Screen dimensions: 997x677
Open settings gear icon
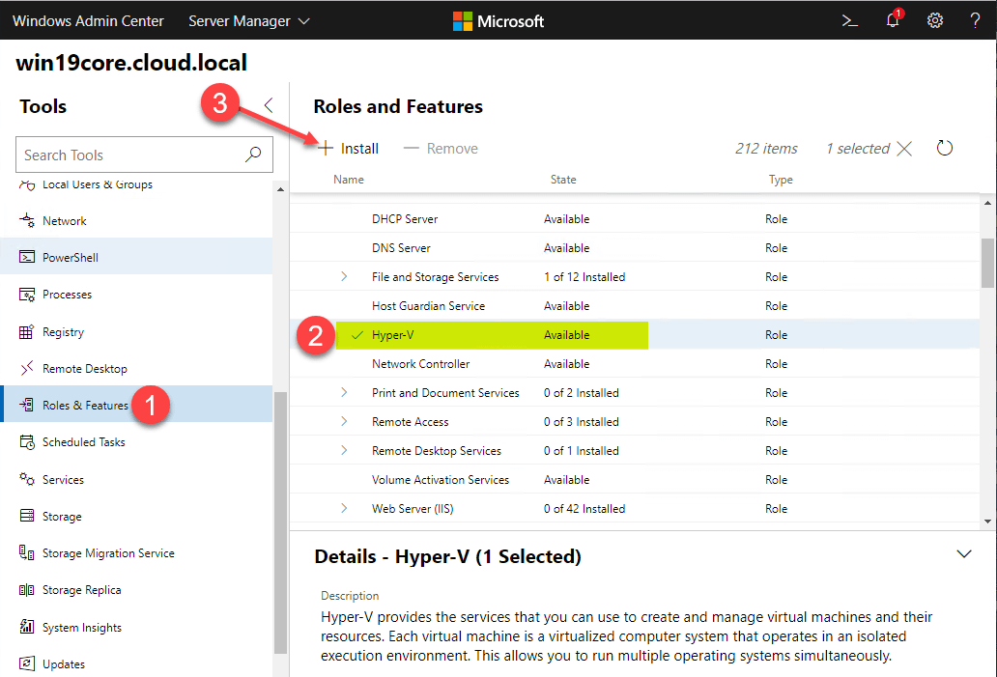point(935,21)
